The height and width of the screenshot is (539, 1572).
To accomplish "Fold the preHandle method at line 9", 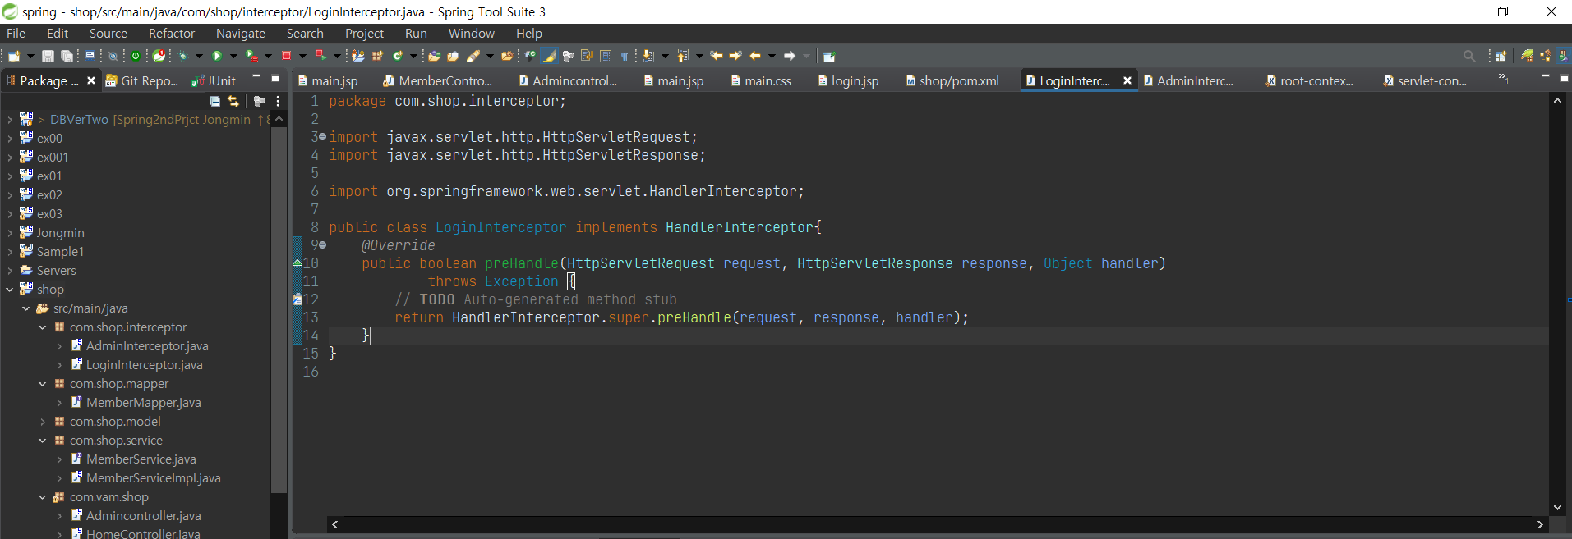I will pyautogui.click(x=322, y=245).
